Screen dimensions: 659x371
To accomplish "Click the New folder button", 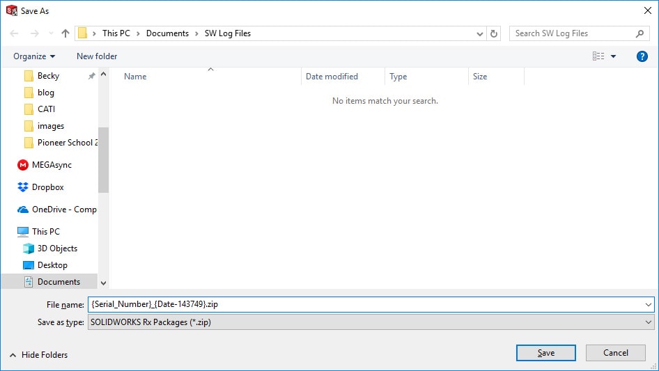I will [97, 56].
